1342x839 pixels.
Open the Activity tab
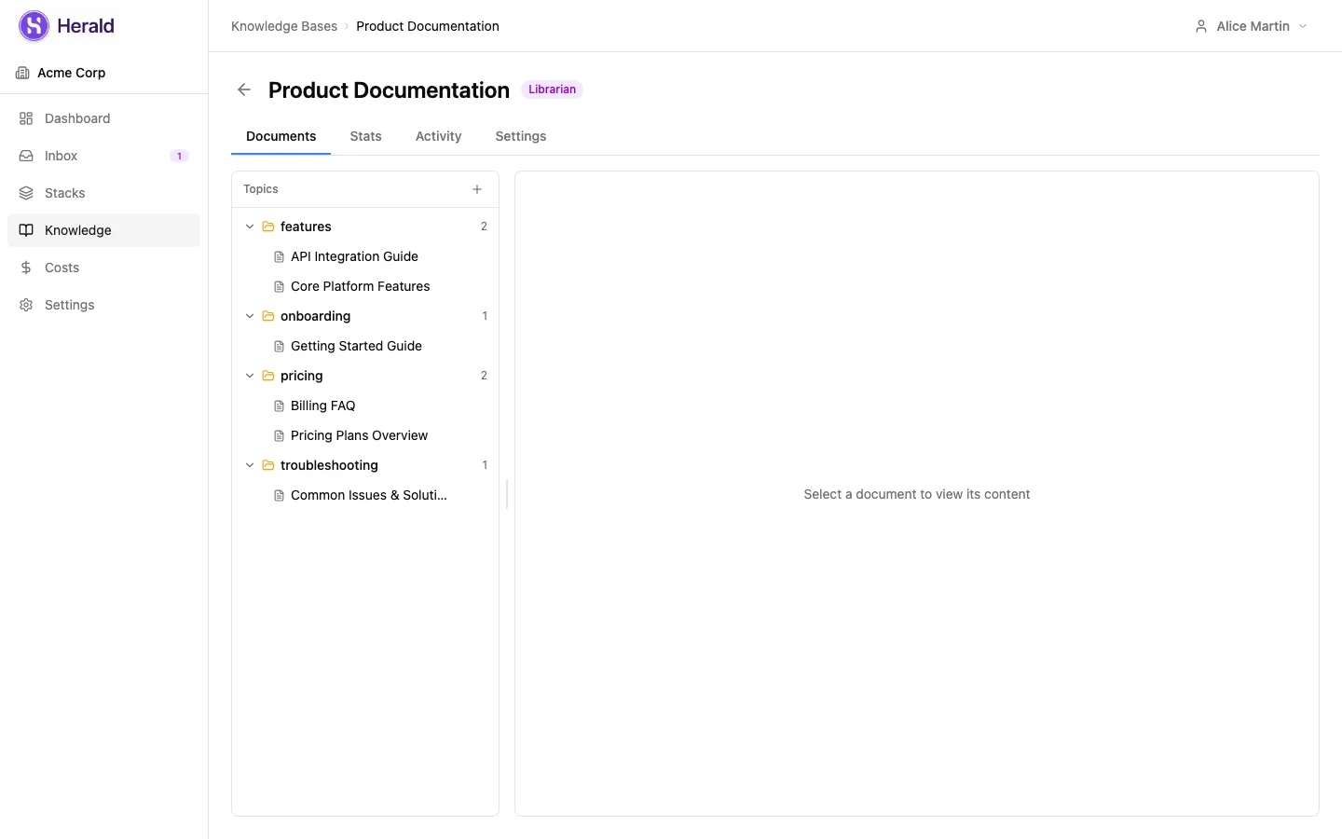click(x=438, y=136)
